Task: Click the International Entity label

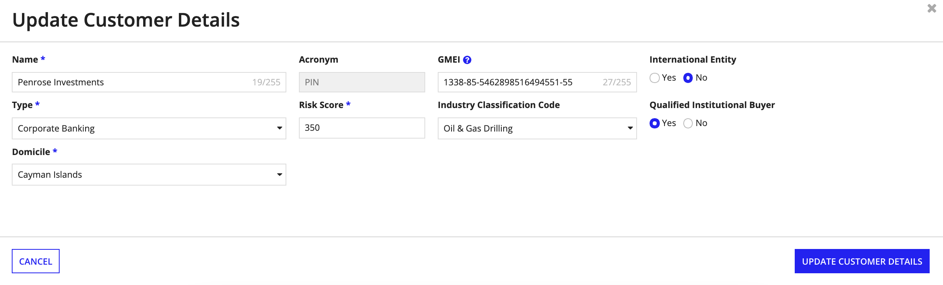Action: click(x=693, y=60)
